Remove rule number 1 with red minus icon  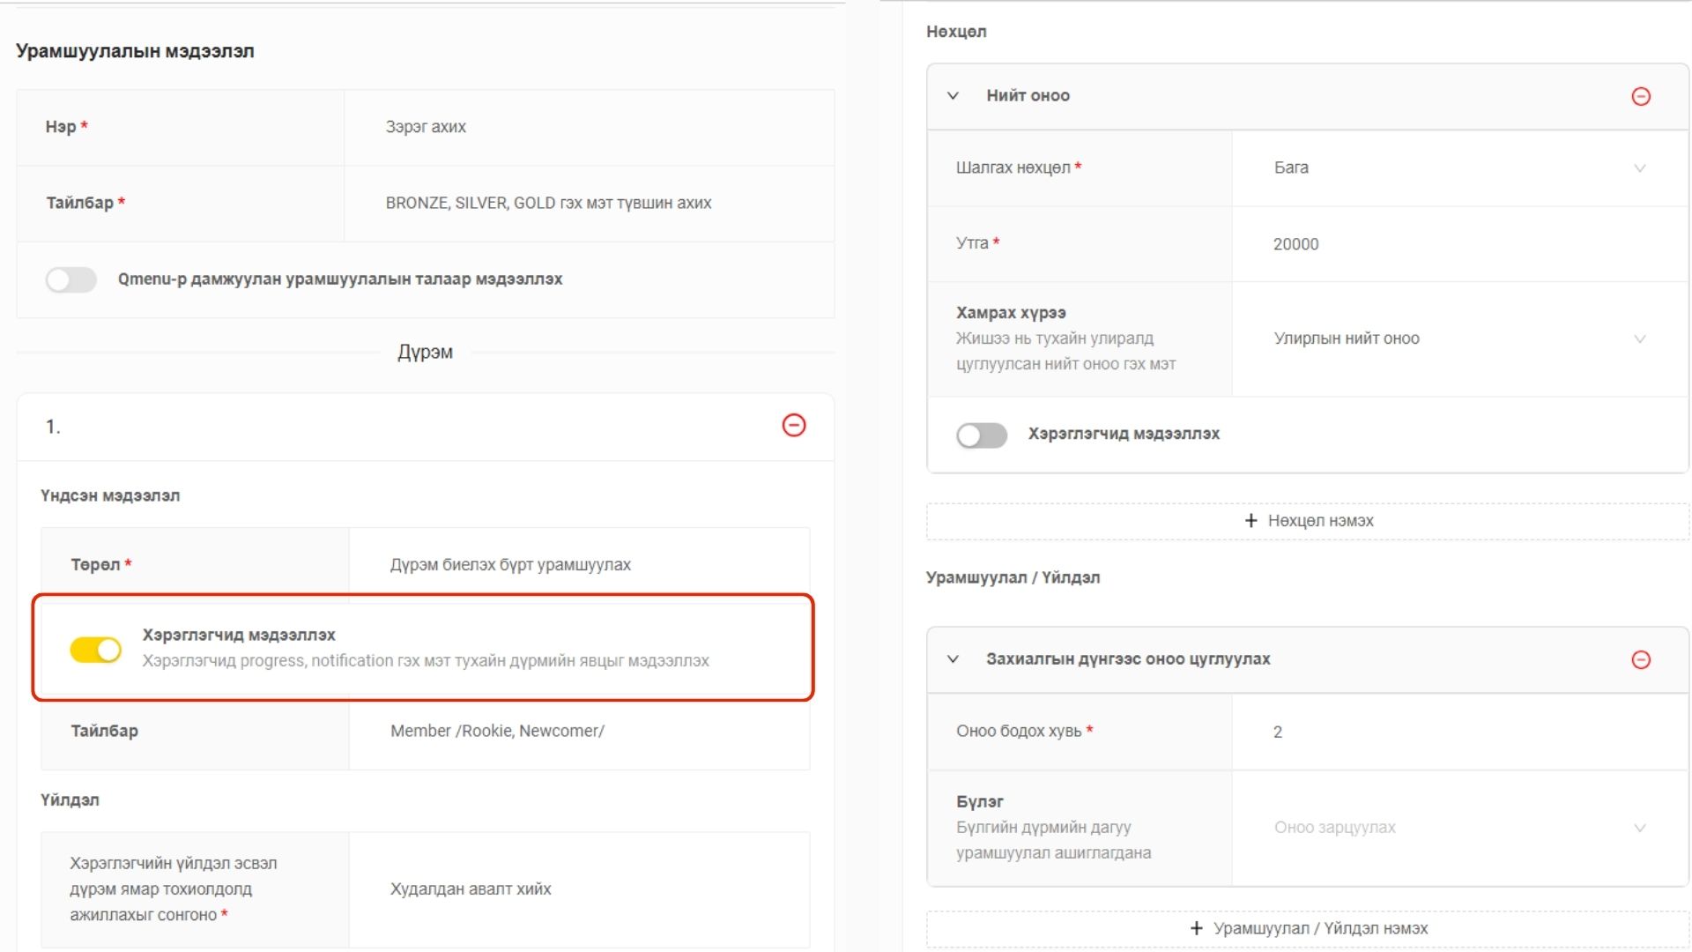[793, 426]
